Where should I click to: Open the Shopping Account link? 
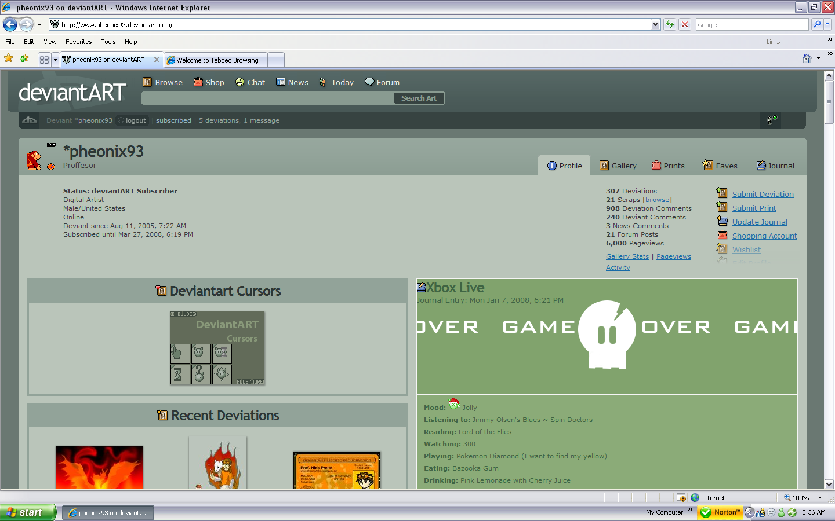coord(765,236)
